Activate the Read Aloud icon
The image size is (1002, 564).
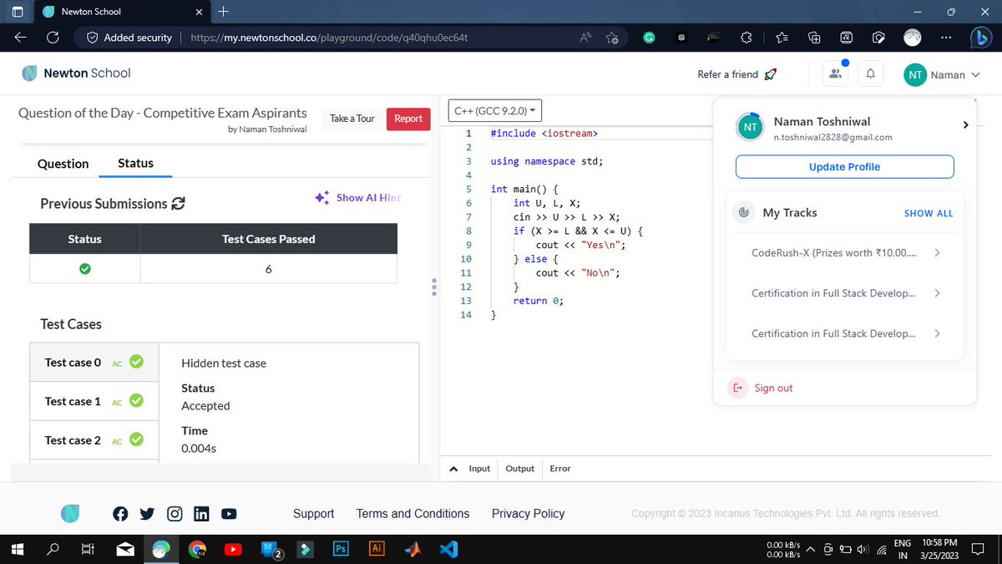coord(585,38)
